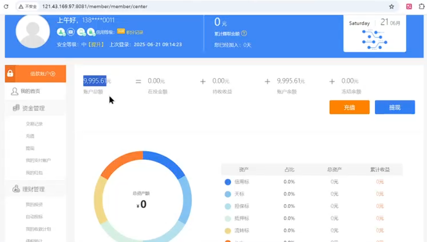Click the user avatar picture
427x242 pixels.
[33, 31]
